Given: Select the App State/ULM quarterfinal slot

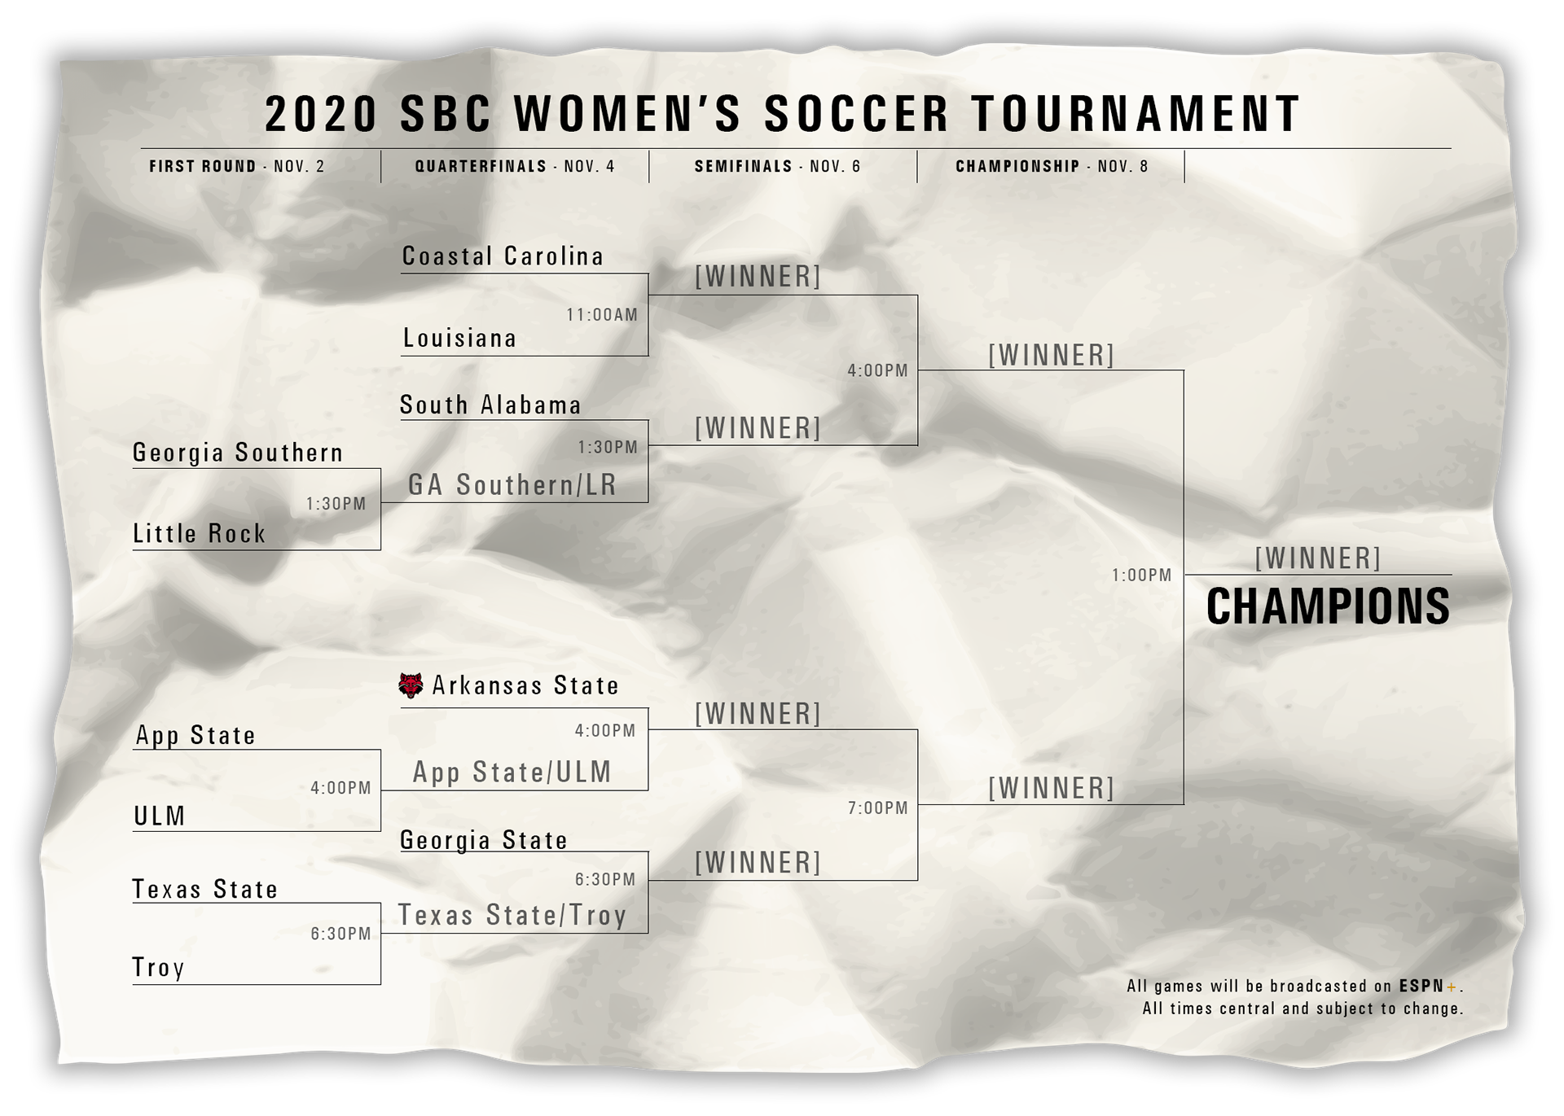Looking at the screenshot, I should tap(512, 772).
